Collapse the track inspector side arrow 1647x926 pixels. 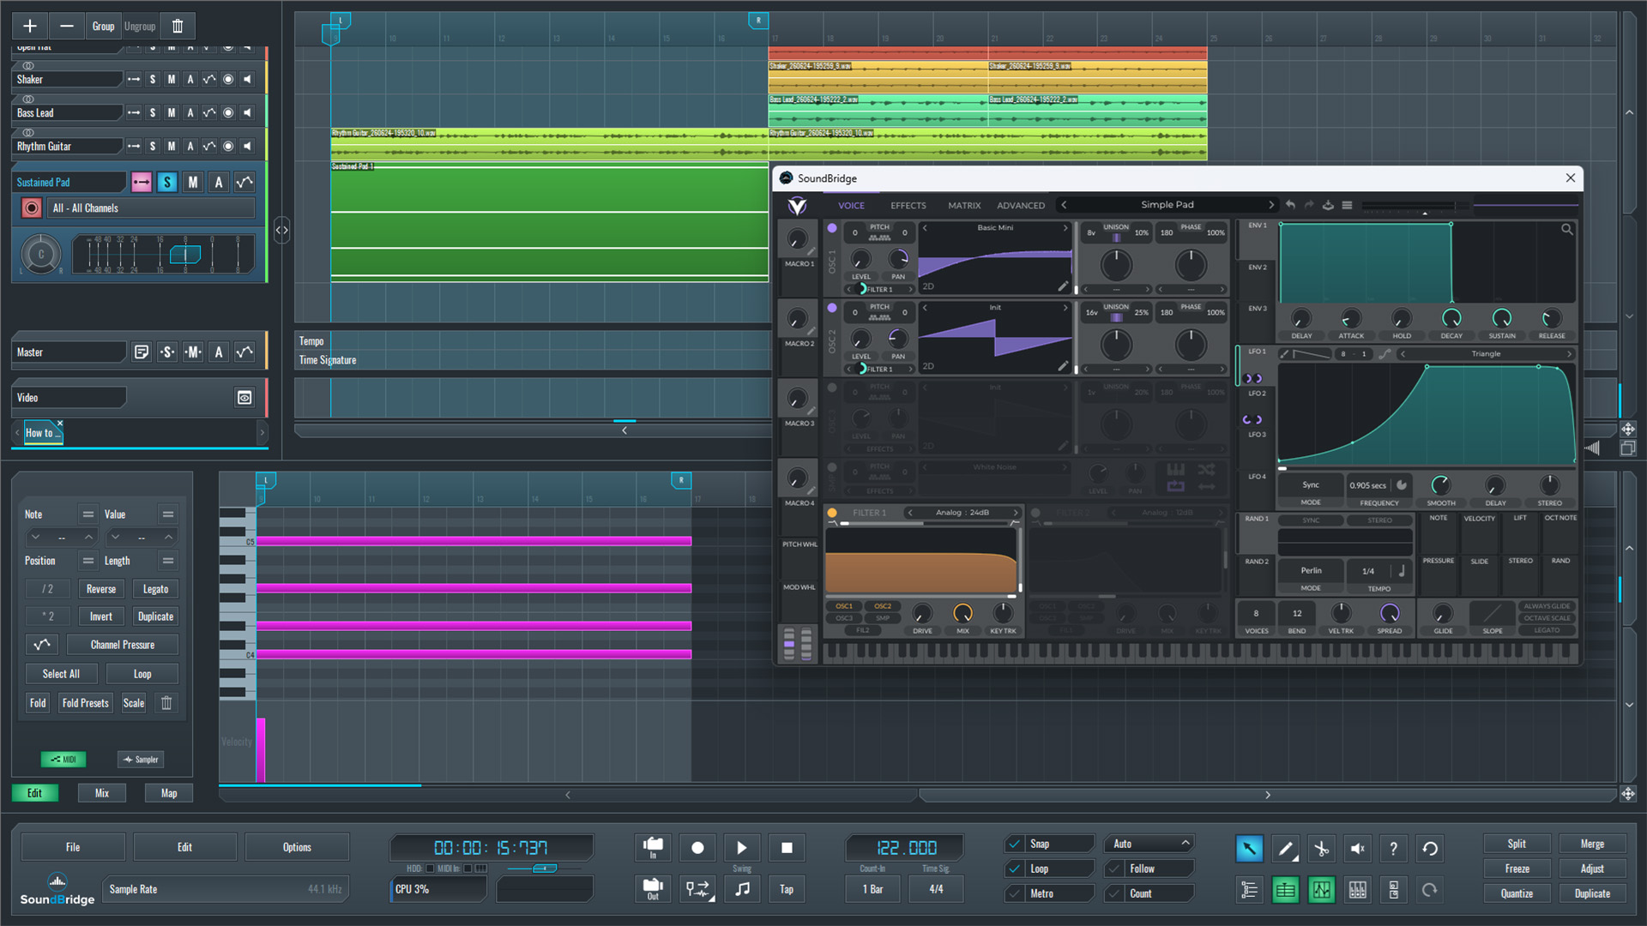[281, 230]
